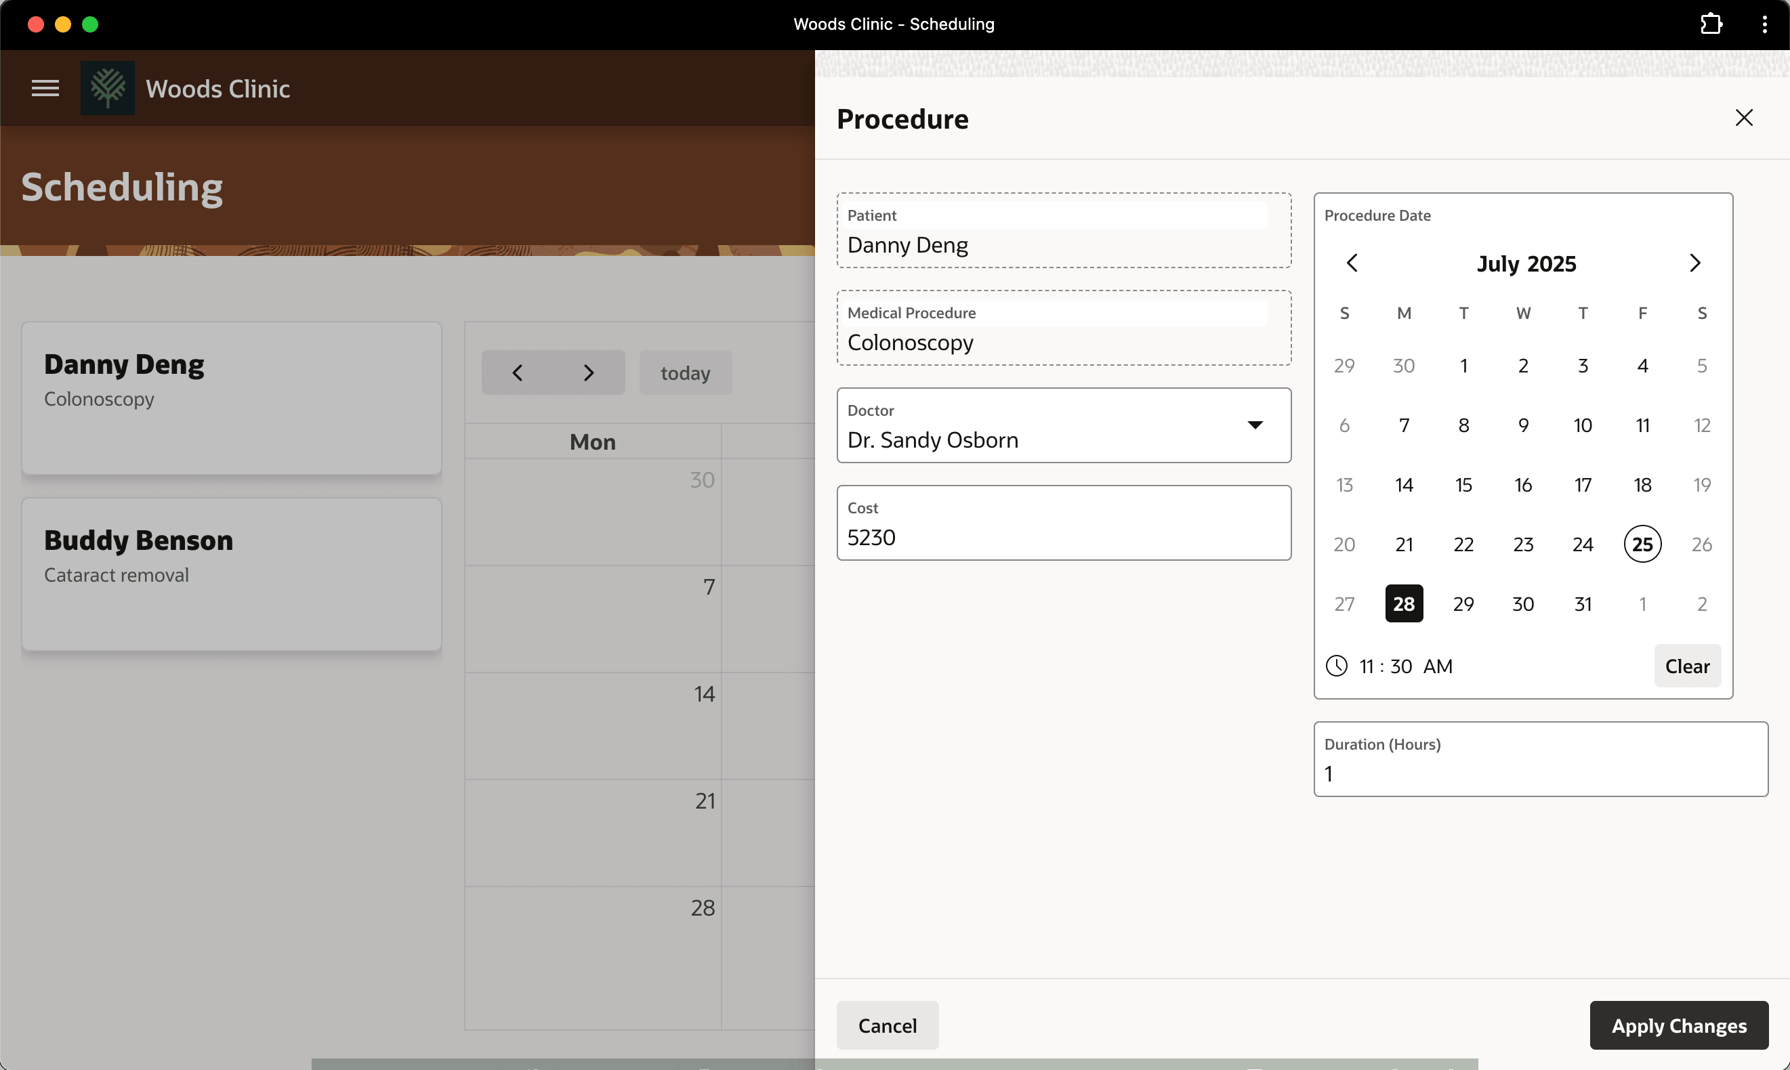Click the today button
This screenshot has width=1790, height=1070.
point(685,372)
